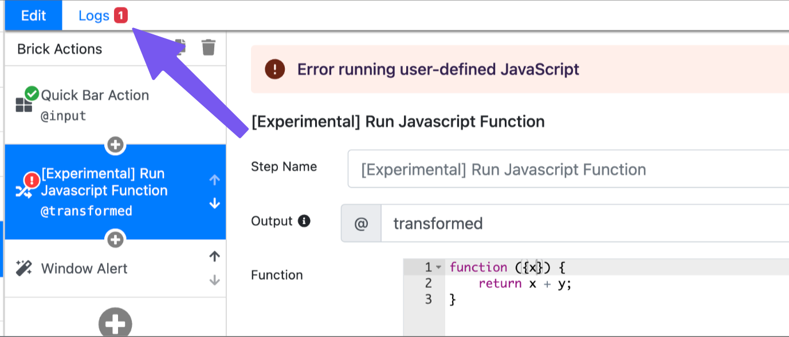
Task: Move Run Javascript Function brick down
Action: click(215, 204)
